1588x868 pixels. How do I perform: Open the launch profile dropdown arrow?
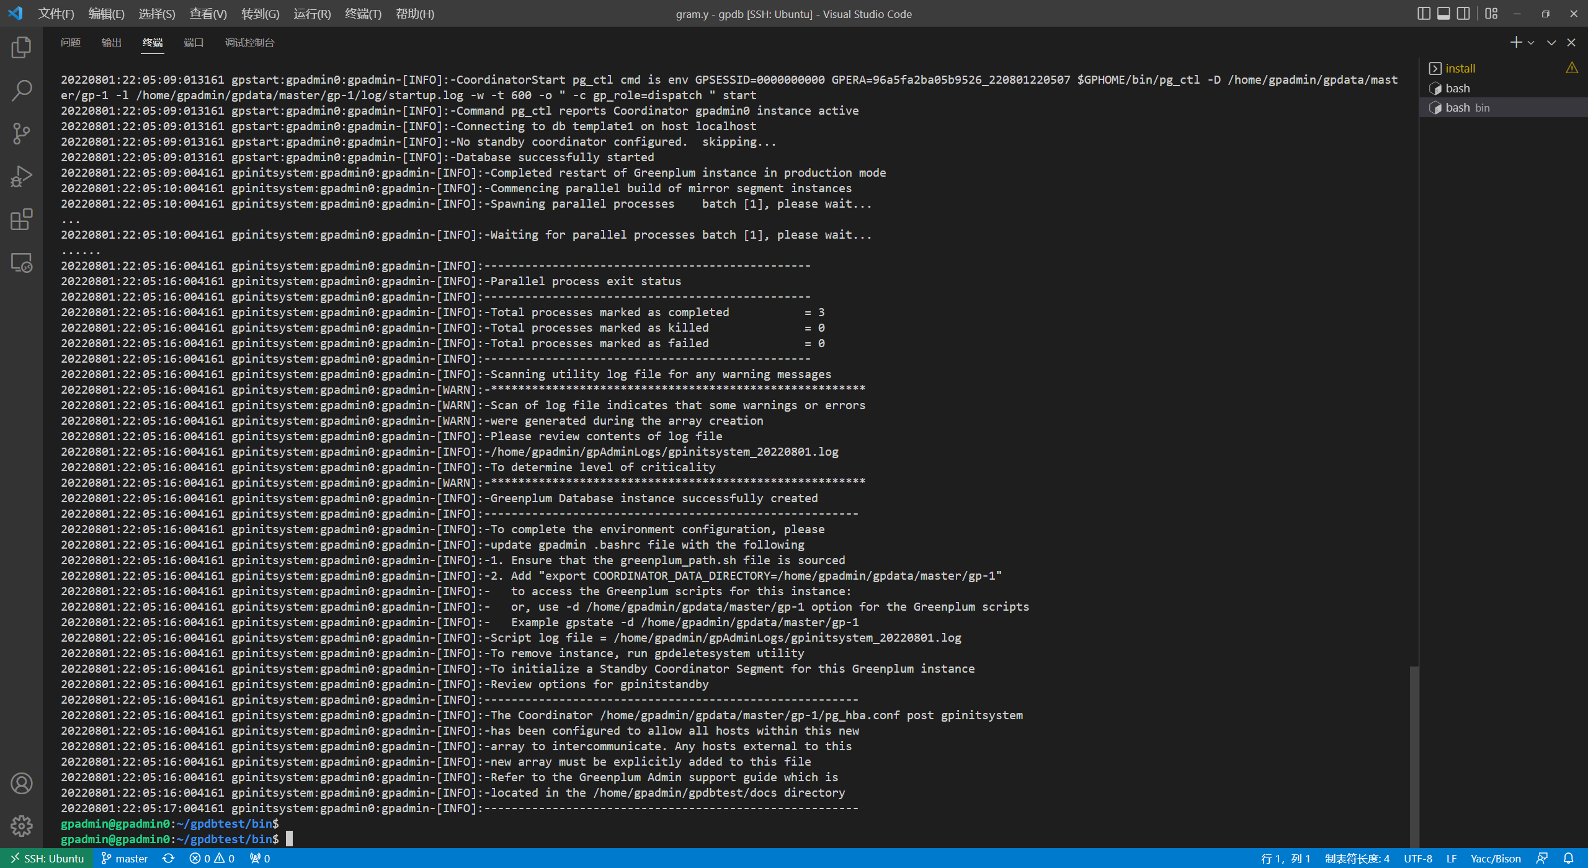pos(1531,43)
